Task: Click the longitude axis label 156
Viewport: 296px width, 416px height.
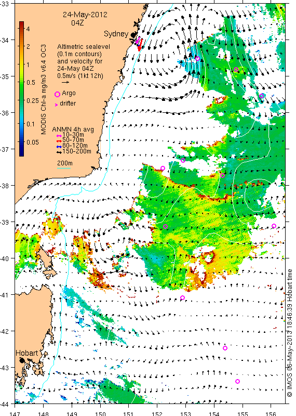Action: (271, 413)
